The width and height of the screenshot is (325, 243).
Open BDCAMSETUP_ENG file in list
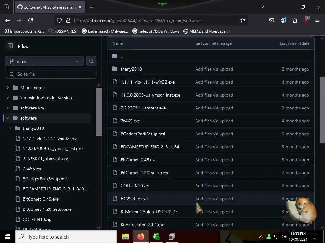point(151,147)
